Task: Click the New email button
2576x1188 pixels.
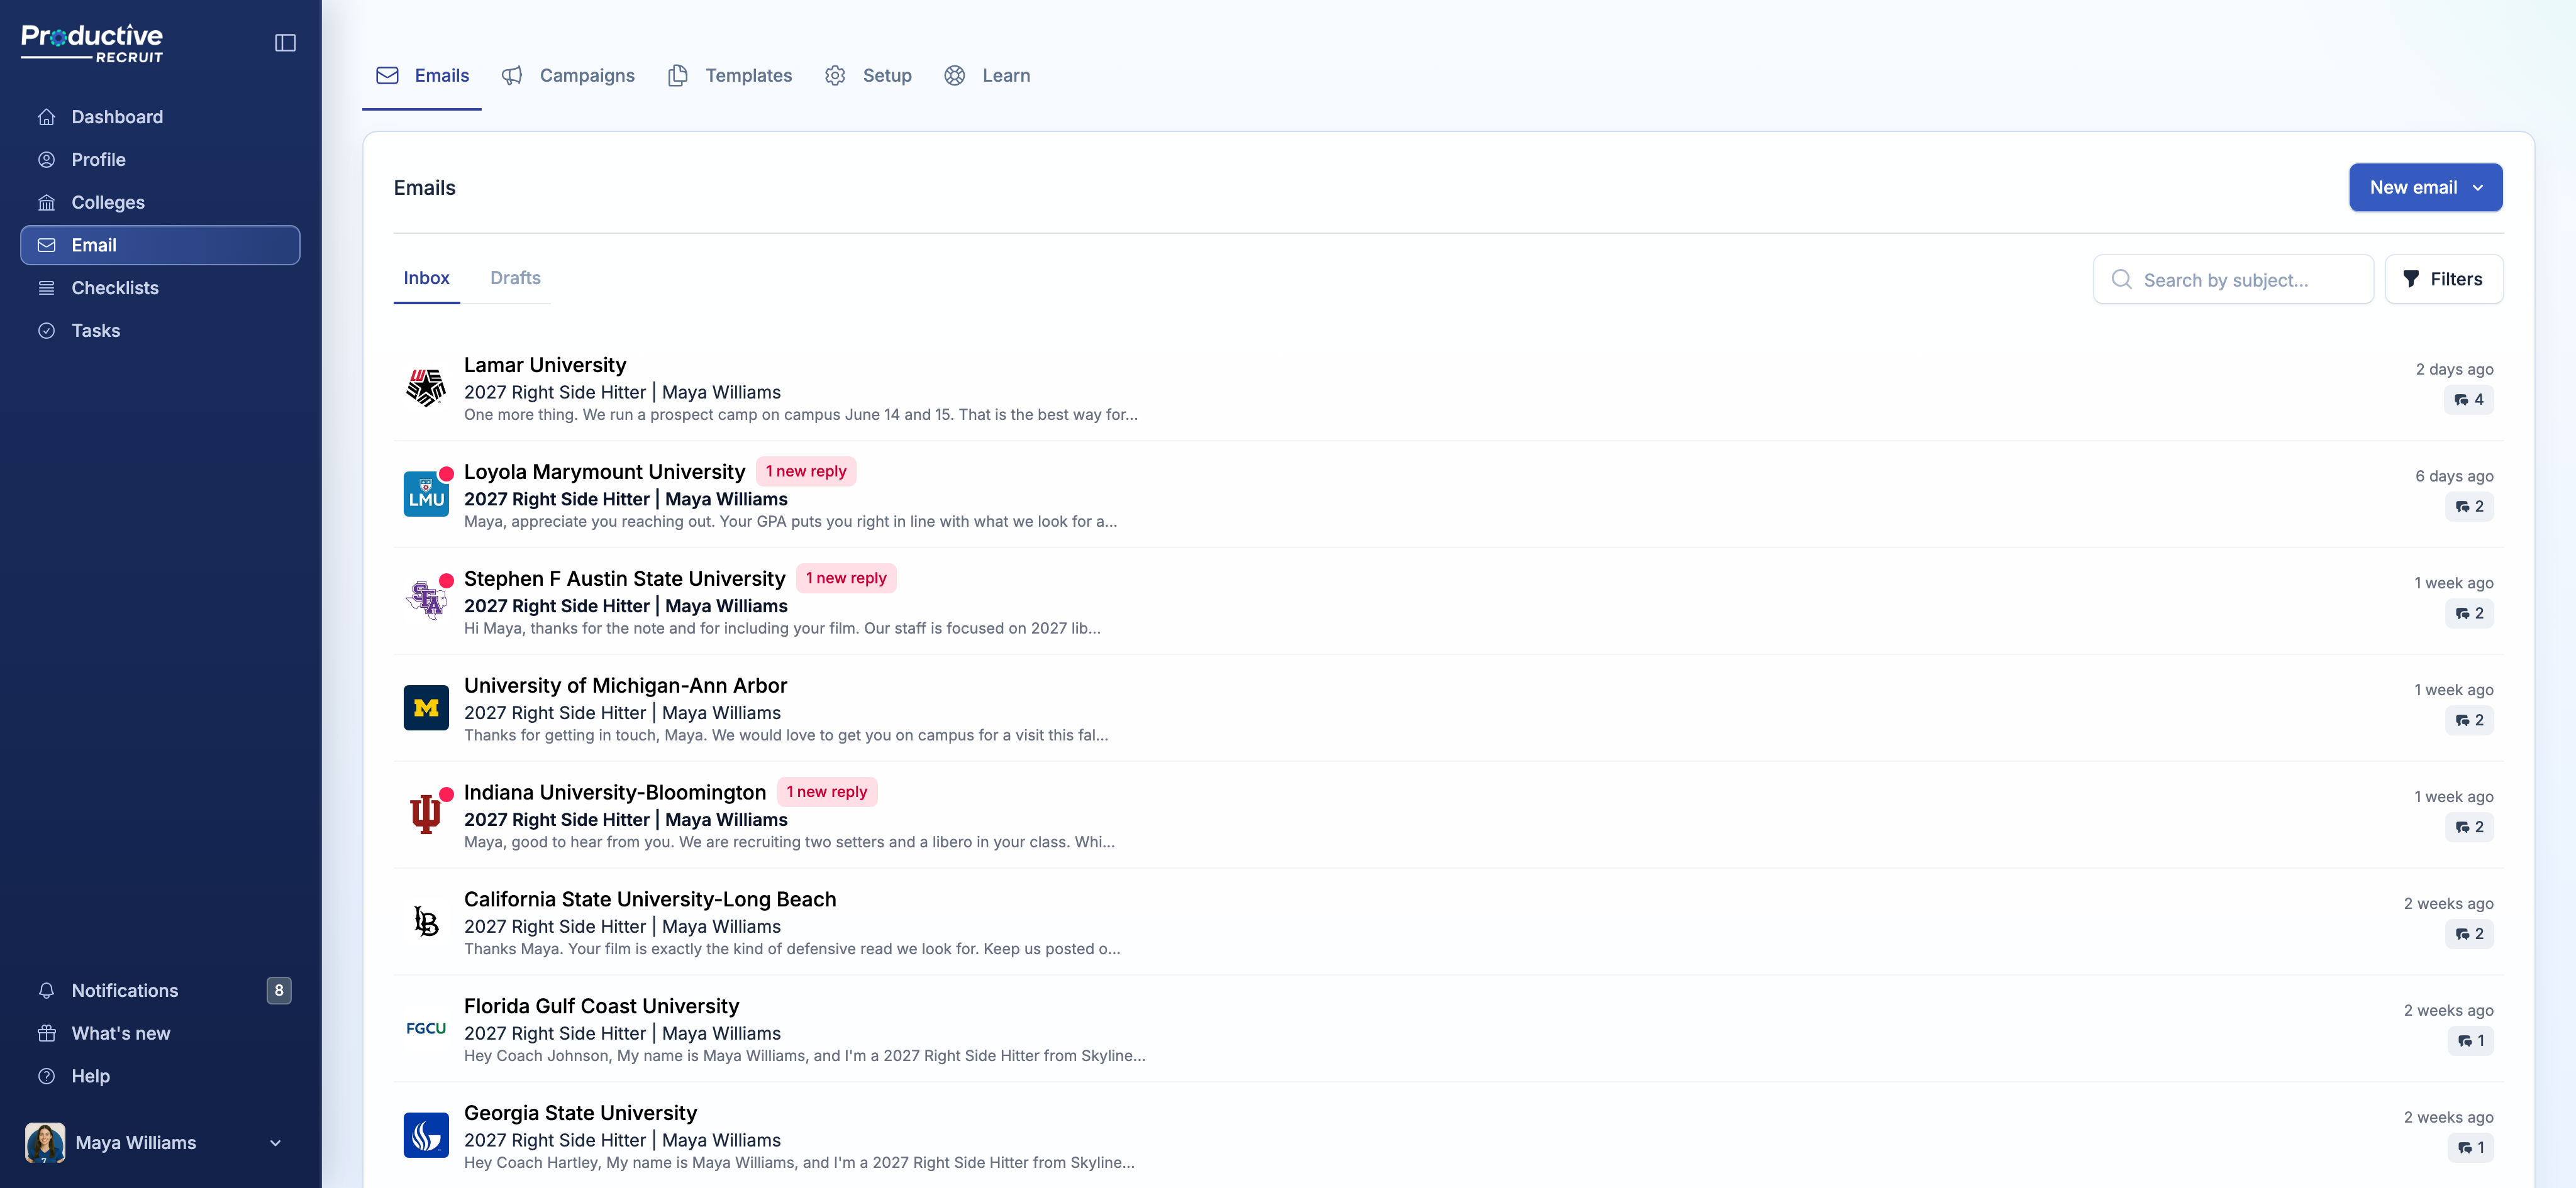Action: coord(2425,188)
